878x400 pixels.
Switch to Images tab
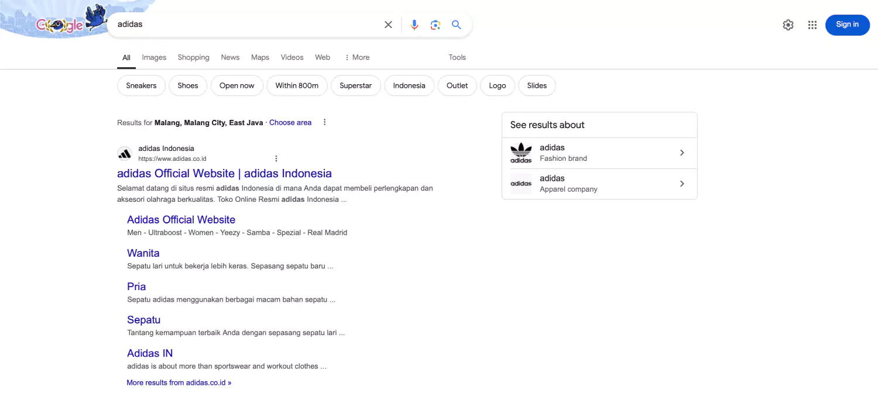(154, 57)
